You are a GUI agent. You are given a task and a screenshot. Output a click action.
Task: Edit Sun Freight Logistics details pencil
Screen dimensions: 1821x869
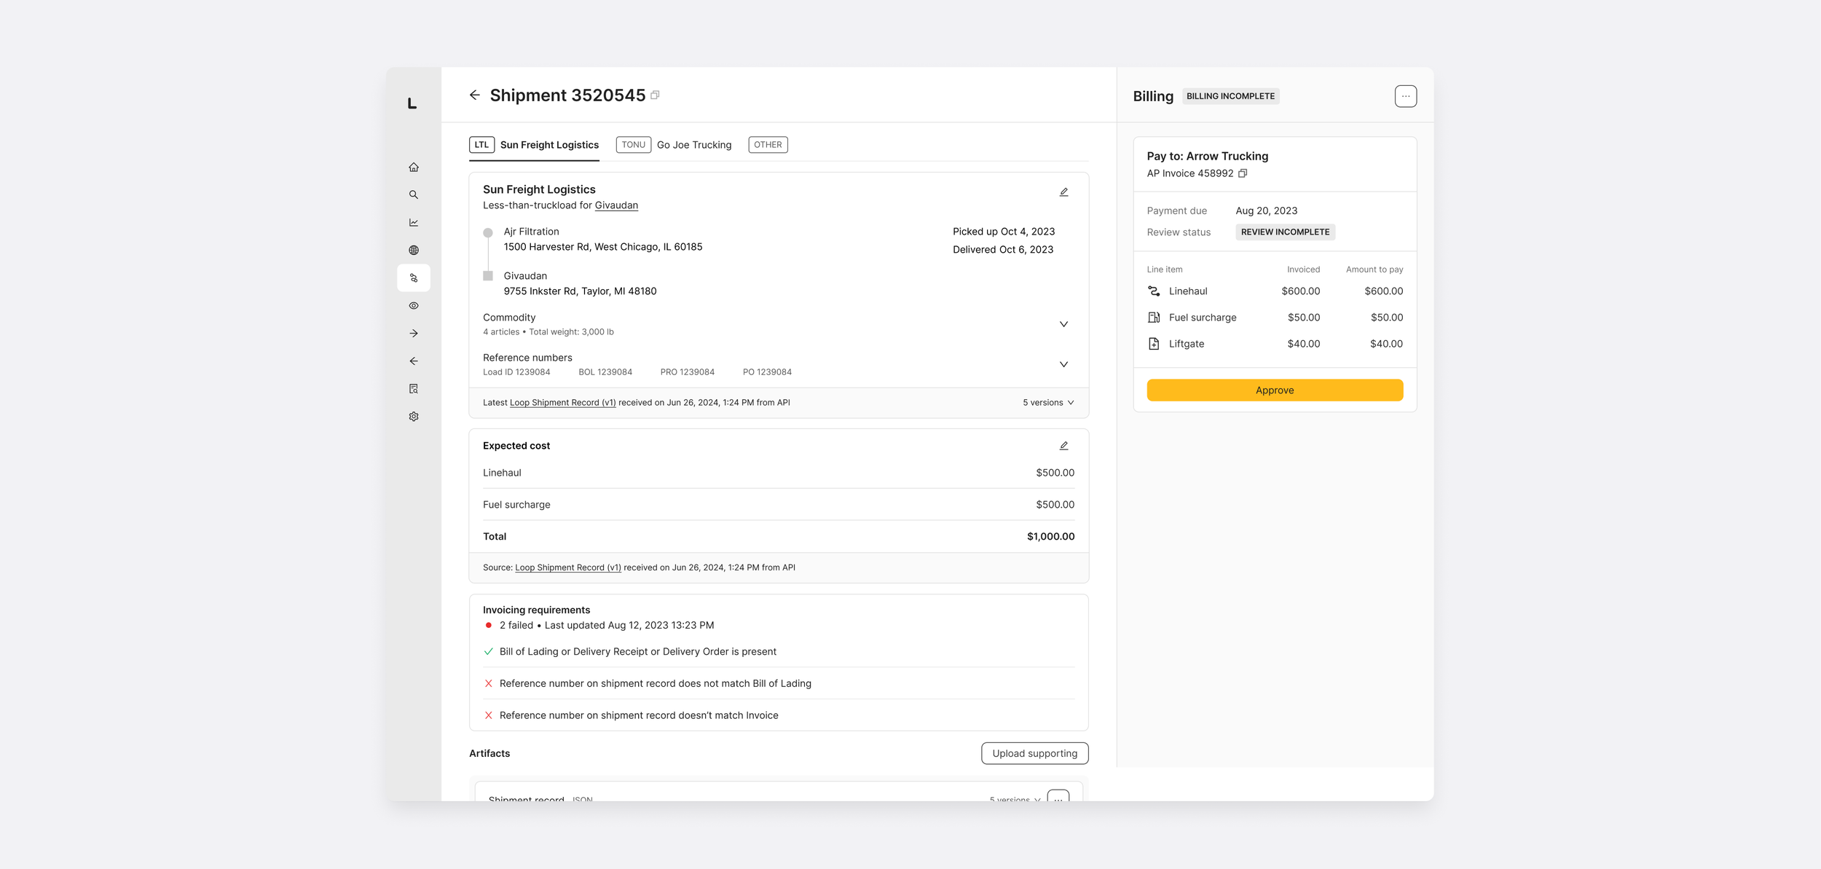(x=1063, y=192)
